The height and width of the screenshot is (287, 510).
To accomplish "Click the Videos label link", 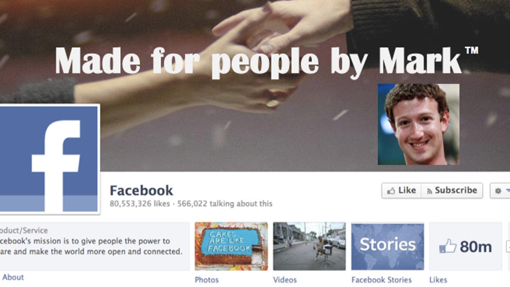I will (285, 280).
